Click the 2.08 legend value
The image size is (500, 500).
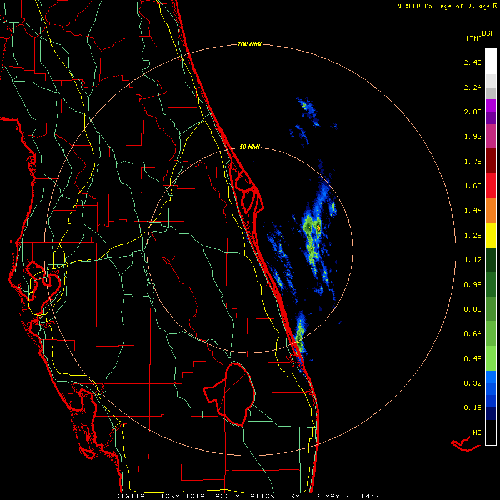[x=473, y=112]
